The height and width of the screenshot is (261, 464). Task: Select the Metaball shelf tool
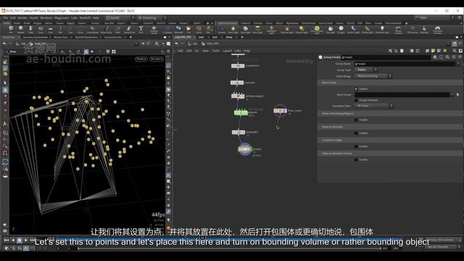pos(178,29)
